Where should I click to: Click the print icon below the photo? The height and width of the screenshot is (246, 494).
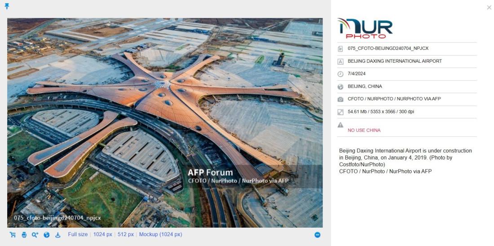tap(24, 235)
